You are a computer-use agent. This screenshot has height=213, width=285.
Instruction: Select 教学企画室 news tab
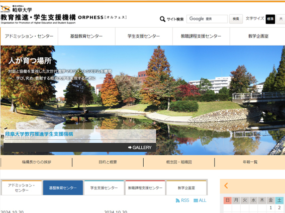(186, 188)
